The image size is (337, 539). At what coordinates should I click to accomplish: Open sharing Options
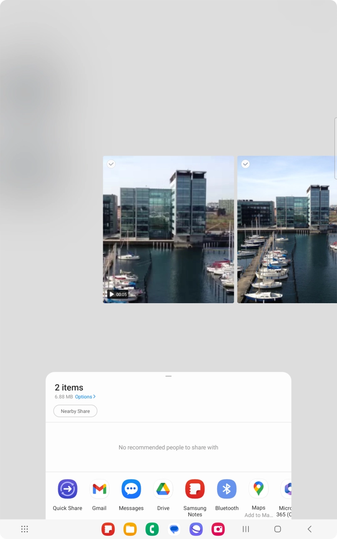pos(85,397)
